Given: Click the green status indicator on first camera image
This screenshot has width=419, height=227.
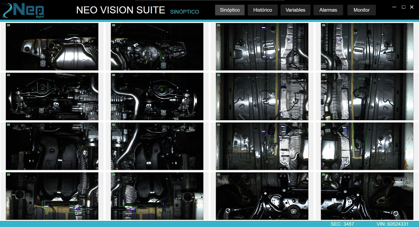Looking at the screenshot, I should coord(9,26).
